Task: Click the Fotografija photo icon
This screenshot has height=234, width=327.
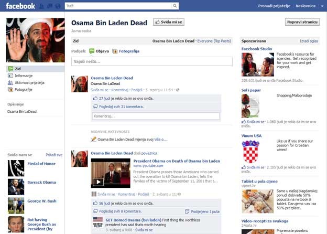Action: coord(115,51)
